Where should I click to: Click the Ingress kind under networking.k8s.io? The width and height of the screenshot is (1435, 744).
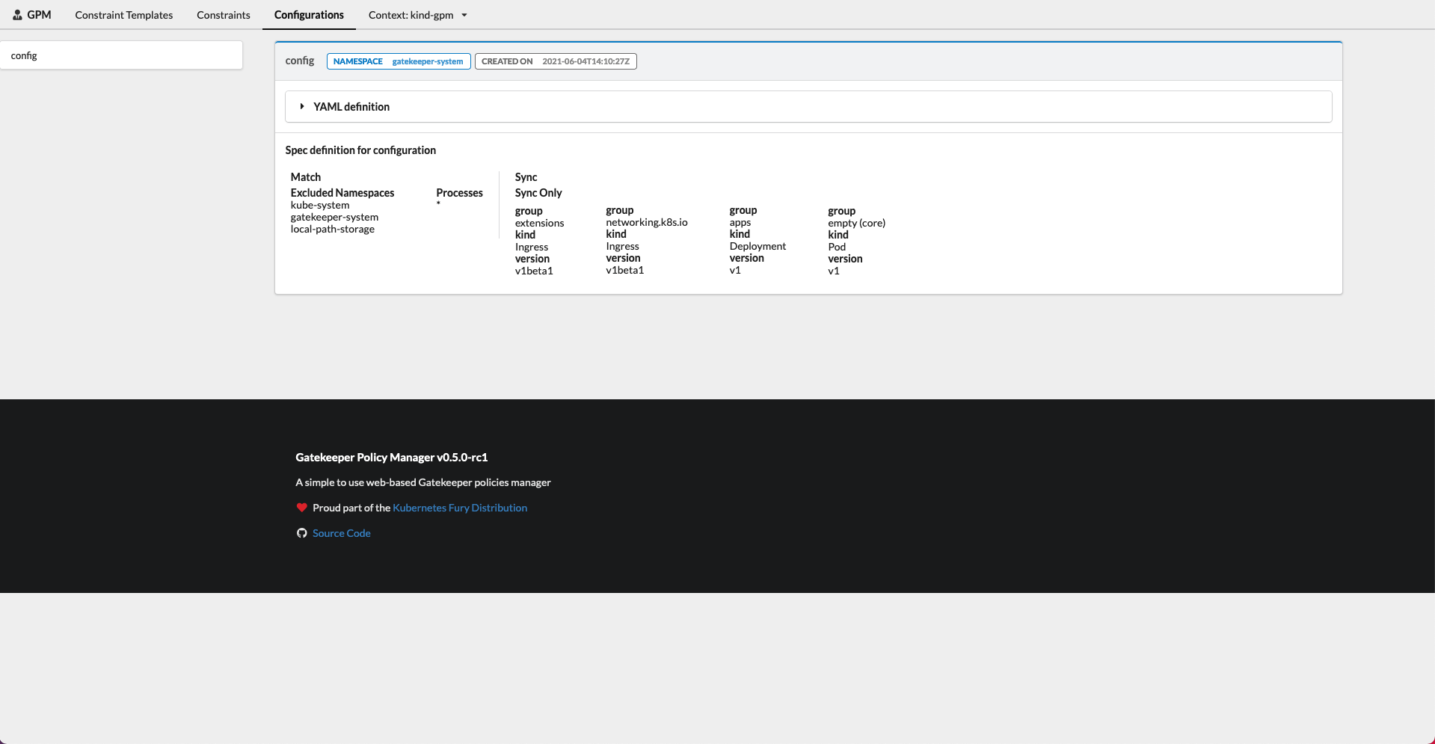coord(622,246)
